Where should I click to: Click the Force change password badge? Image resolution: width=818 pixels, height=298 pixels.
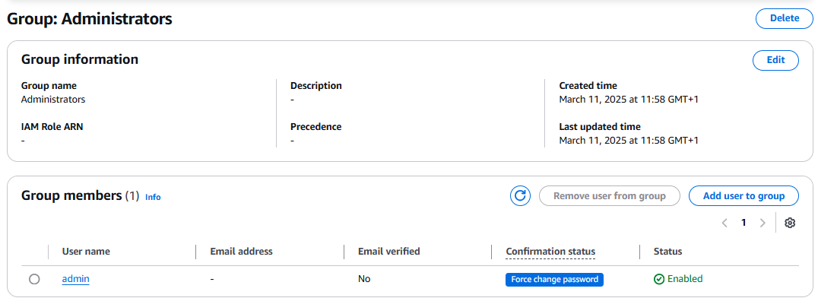pyautogui.click(x=554, y=279)
